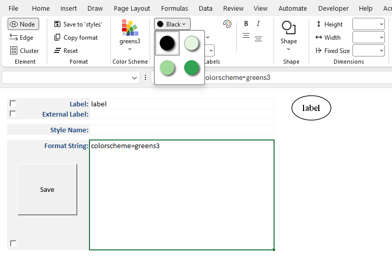Viewport: 392px width, 256px height.
Task: Toggle the checkbox below the Save button
Action: point(13,243)
